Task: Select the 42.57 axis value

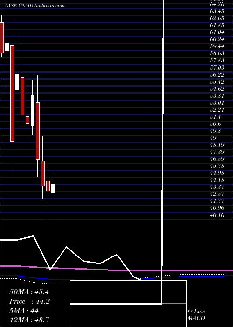Action: (217, 194)
